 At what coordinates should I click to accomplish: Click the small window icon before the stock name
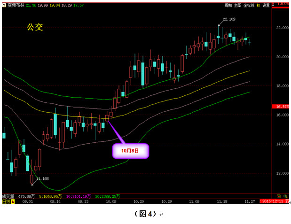coord(4,5)
